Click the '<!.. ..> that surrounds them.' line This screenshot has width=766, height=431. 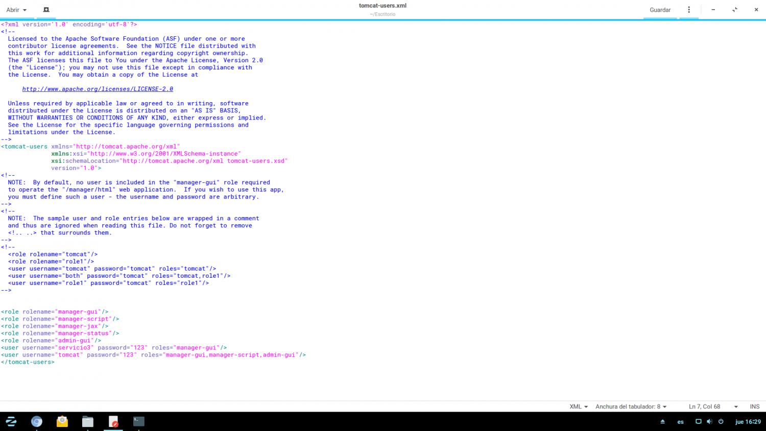point(60,232)
